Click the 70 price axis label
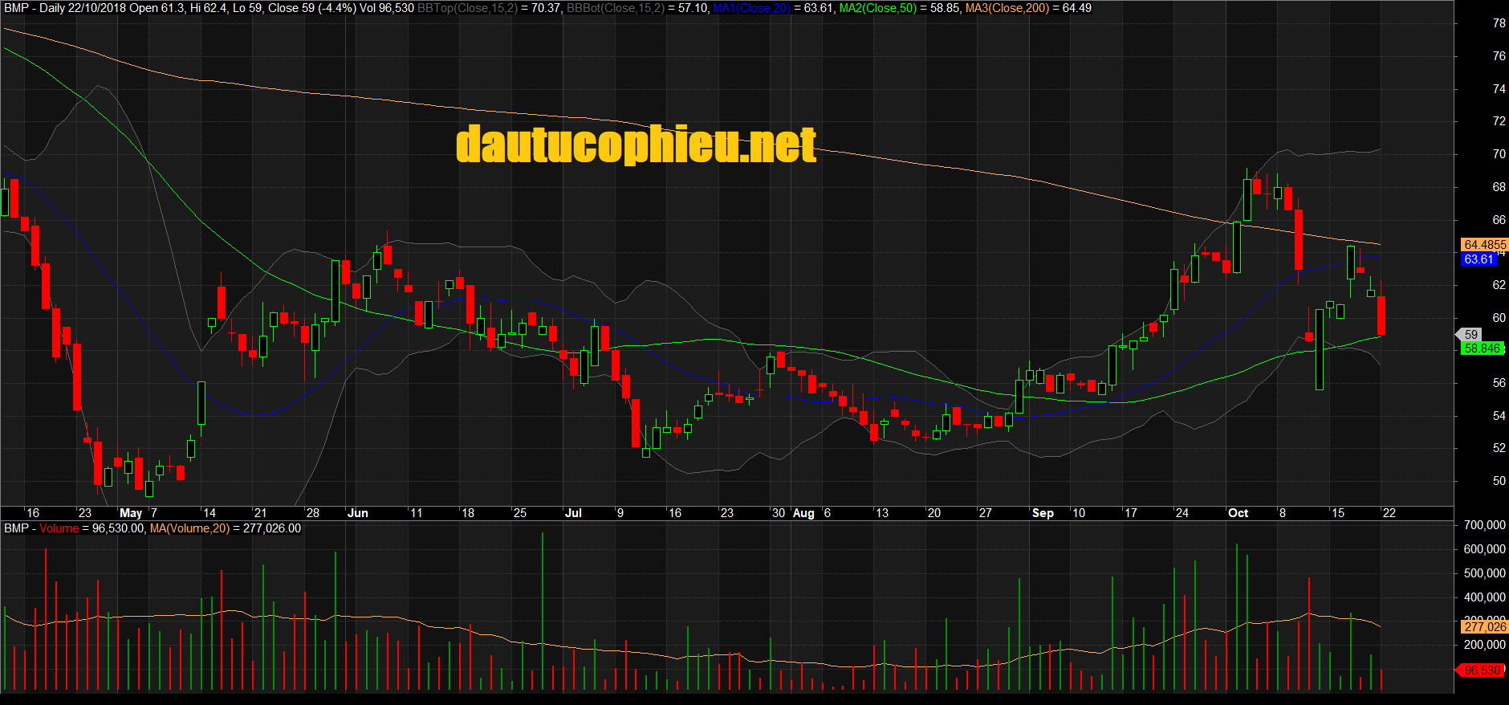The height and width of the screenshot is (705, 1509). [x=1499, y=154]
